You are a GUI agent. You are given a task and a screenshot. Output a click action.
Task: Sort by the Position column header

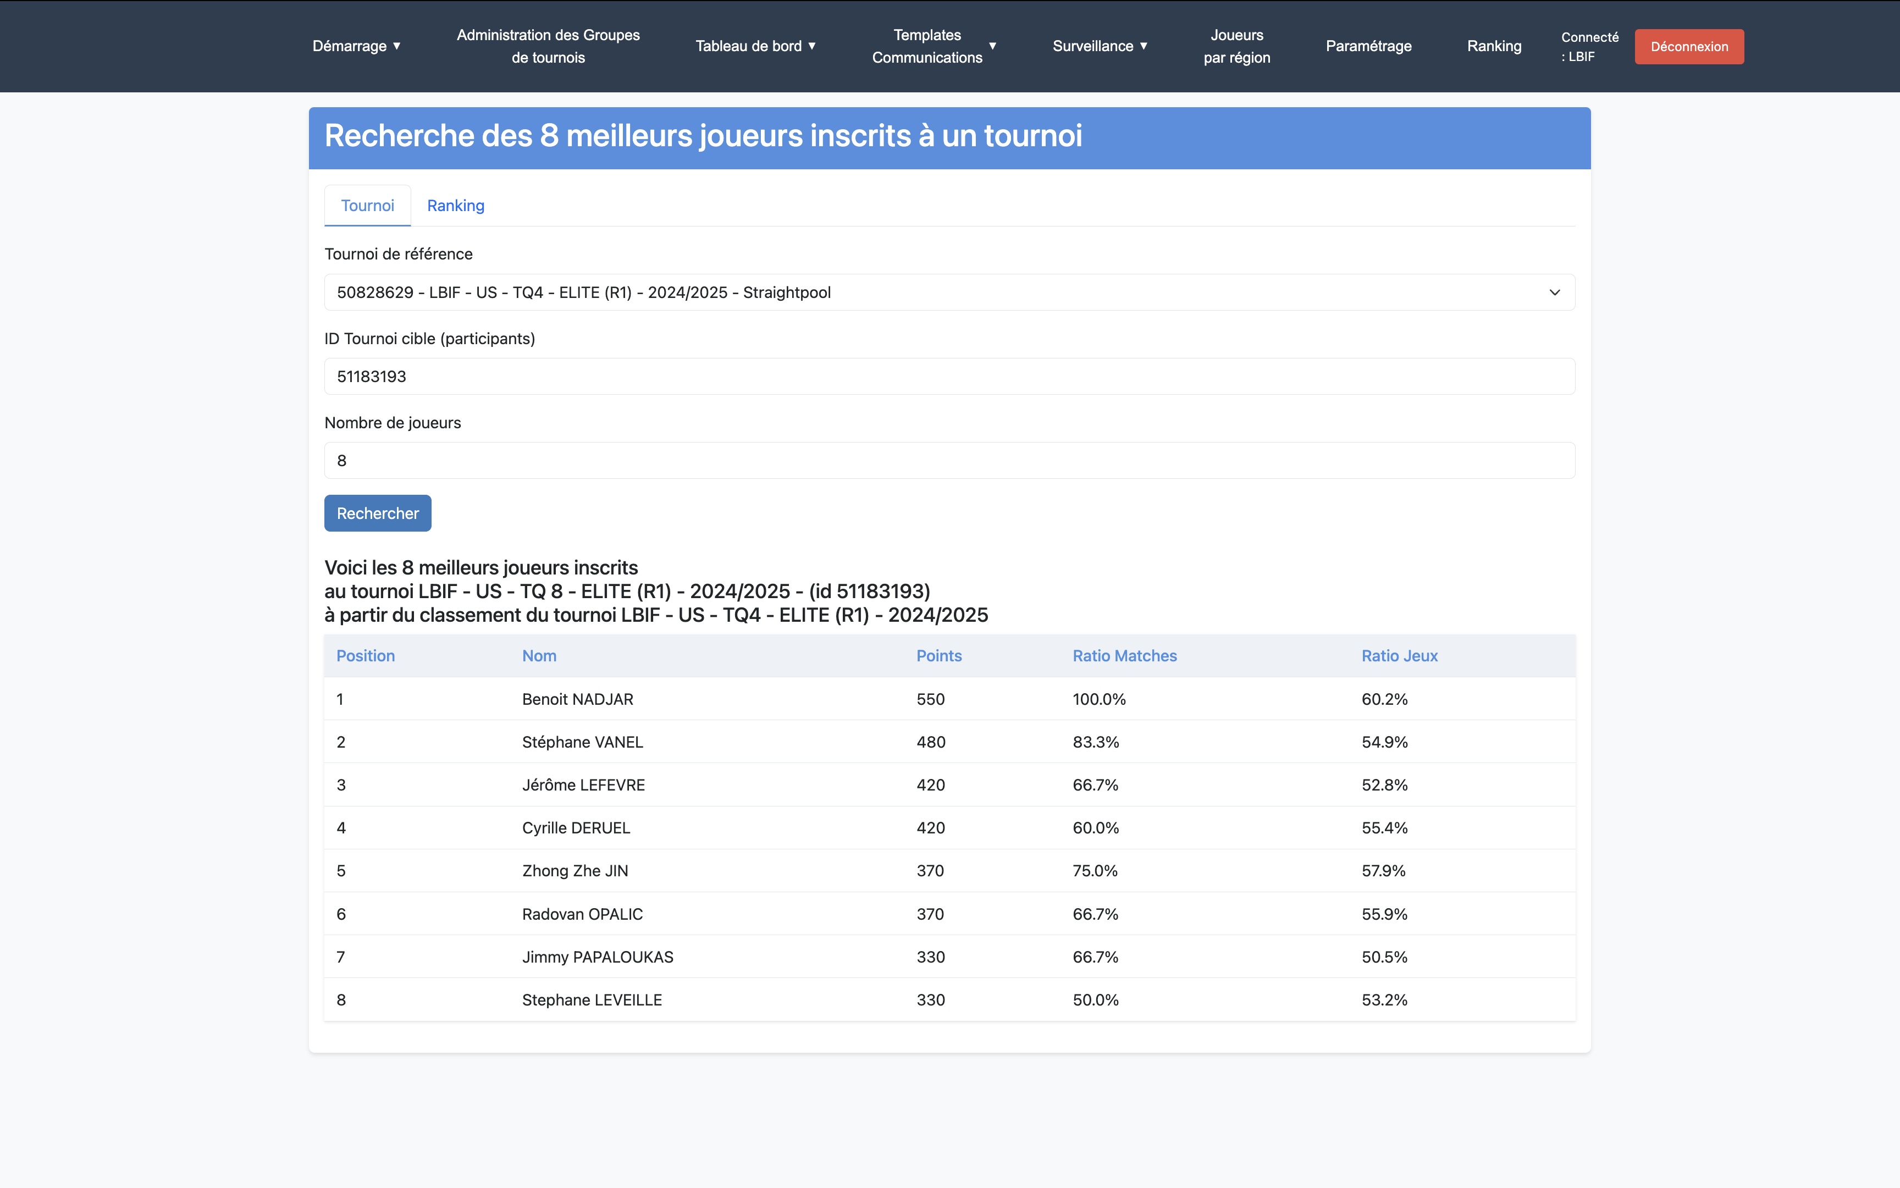pos(366,656)
